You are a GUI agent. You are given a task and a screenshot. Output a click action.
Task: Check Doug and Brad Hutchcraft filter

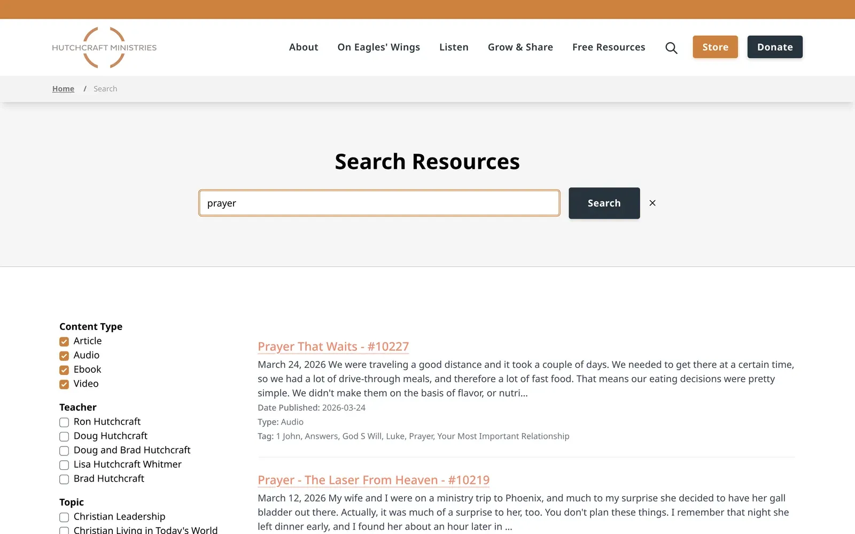click(x=64, y=451)
